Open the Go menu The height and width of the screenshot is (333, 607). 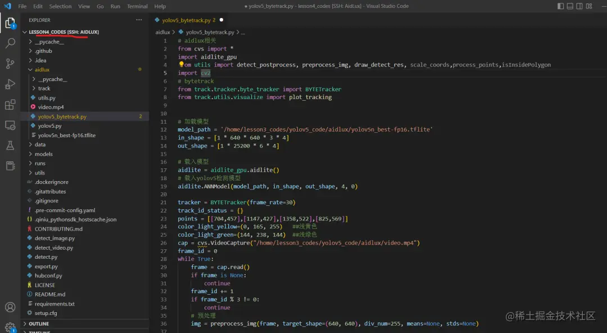point(100,6)
